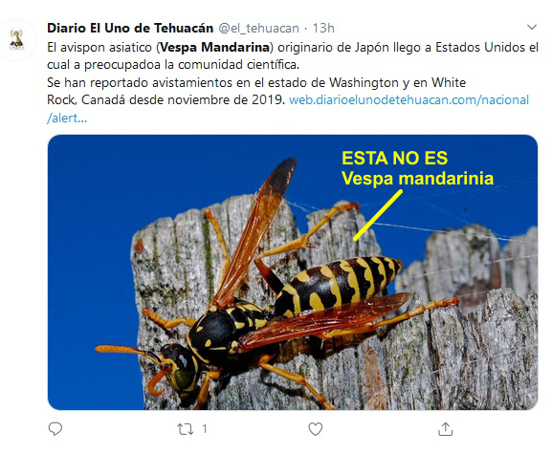The width and height of the screenshot is (552, 454).
Task: Open the Diario El Uno profile avatar
Action: click(x=16, y=39)
